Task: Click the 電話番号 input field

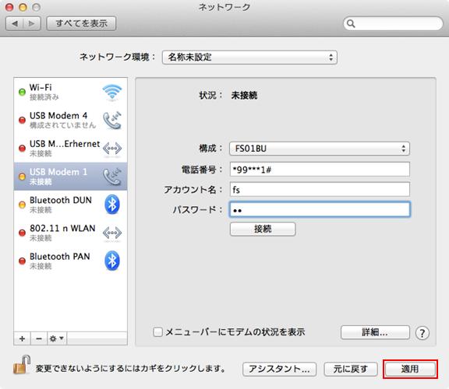Action: click(x=320, y=169)
